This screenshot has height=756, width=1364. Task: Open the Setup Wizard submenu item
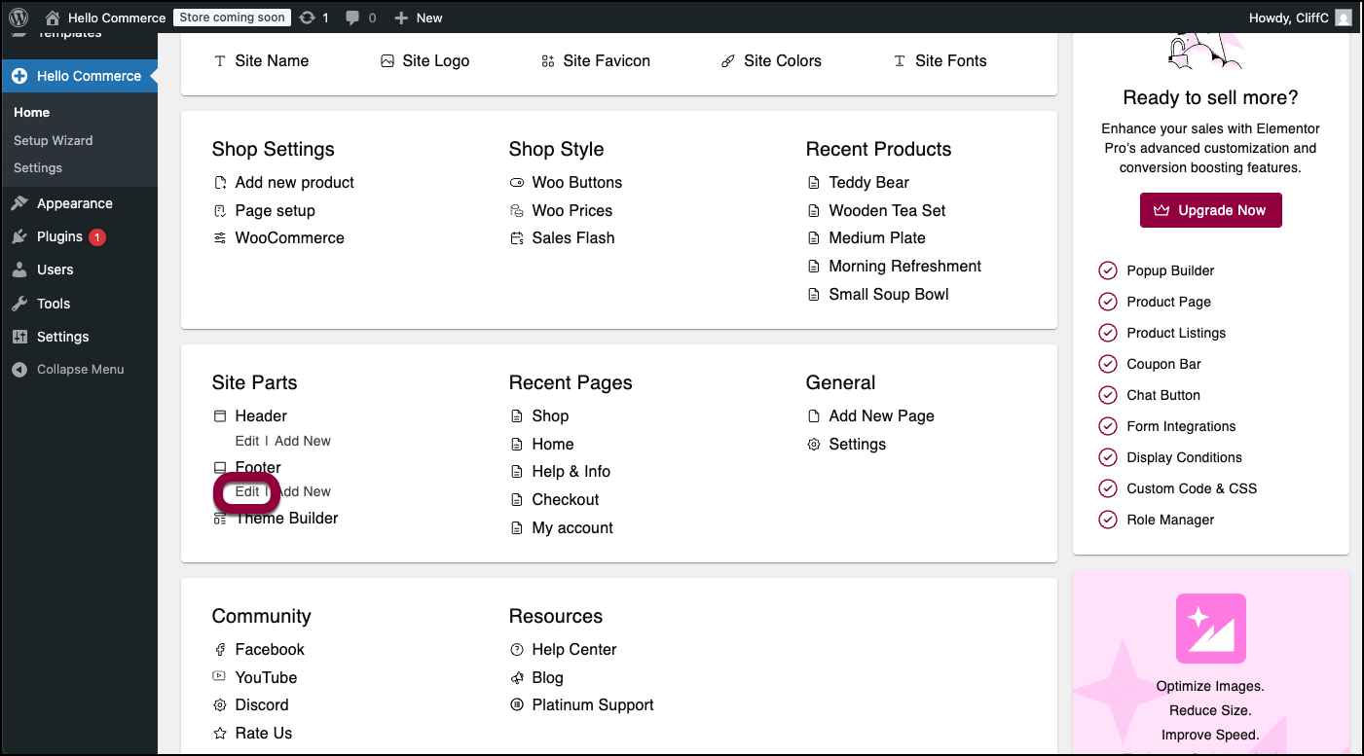click(x=54, y=140)
